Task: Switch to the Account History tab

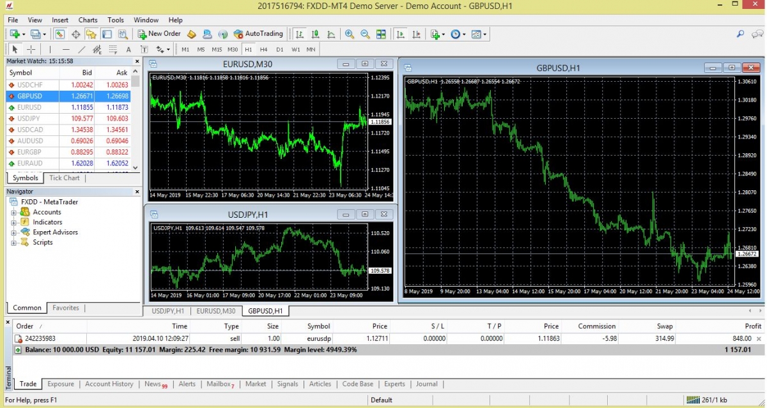Action: coord(109,384)
